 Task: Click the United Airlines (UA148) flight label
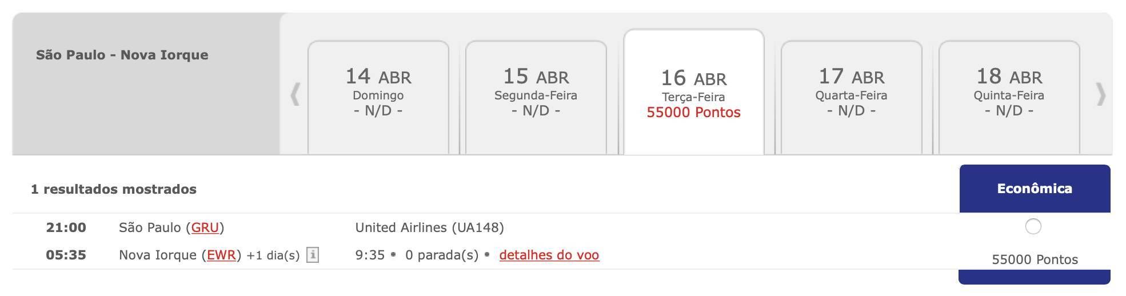coord(430,227)
